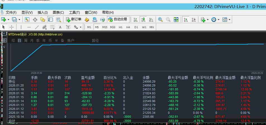Toggle chart shift icon
Screen dimensions: 266x125
194,20
